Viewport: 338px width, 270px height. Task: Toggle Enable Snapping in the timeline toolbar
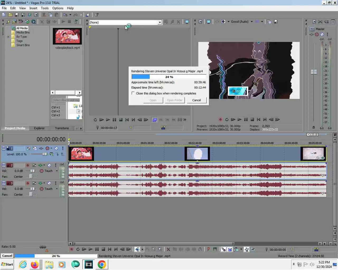[223, 249]
